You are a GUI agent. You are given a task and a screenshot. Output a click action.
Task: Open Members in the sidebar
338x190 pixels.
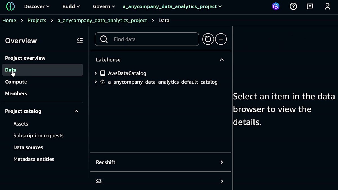(x=16, y=93)
